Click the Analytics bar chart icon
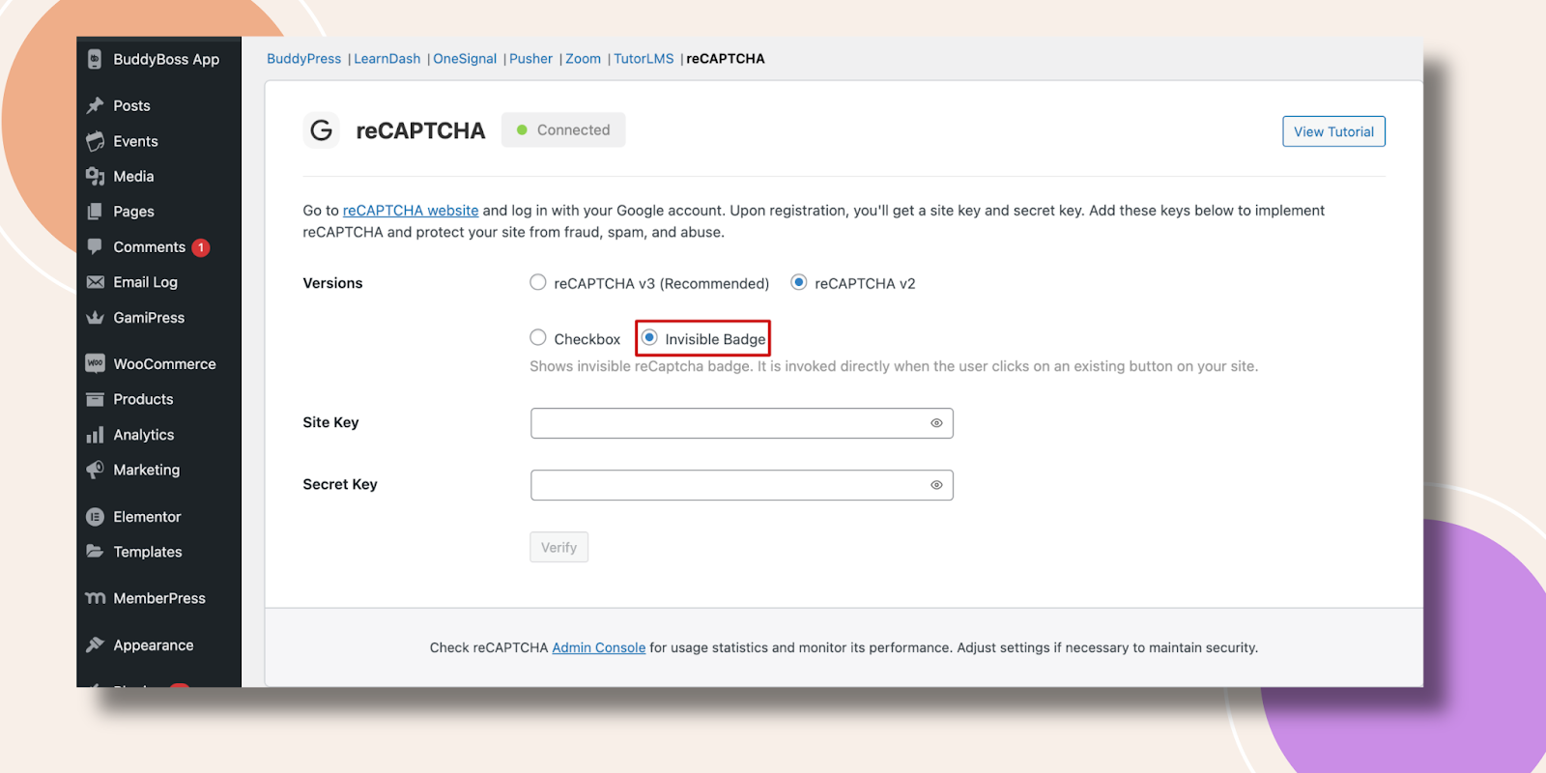The height and width of the screenshot is (773, 1546). coord(95,435)
